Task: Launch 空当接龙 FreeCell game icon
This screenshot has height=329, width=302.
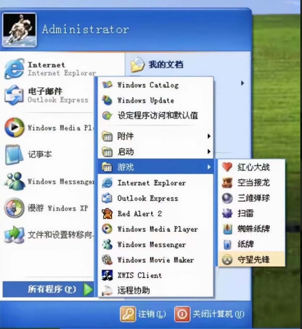Action: (227, 183)
